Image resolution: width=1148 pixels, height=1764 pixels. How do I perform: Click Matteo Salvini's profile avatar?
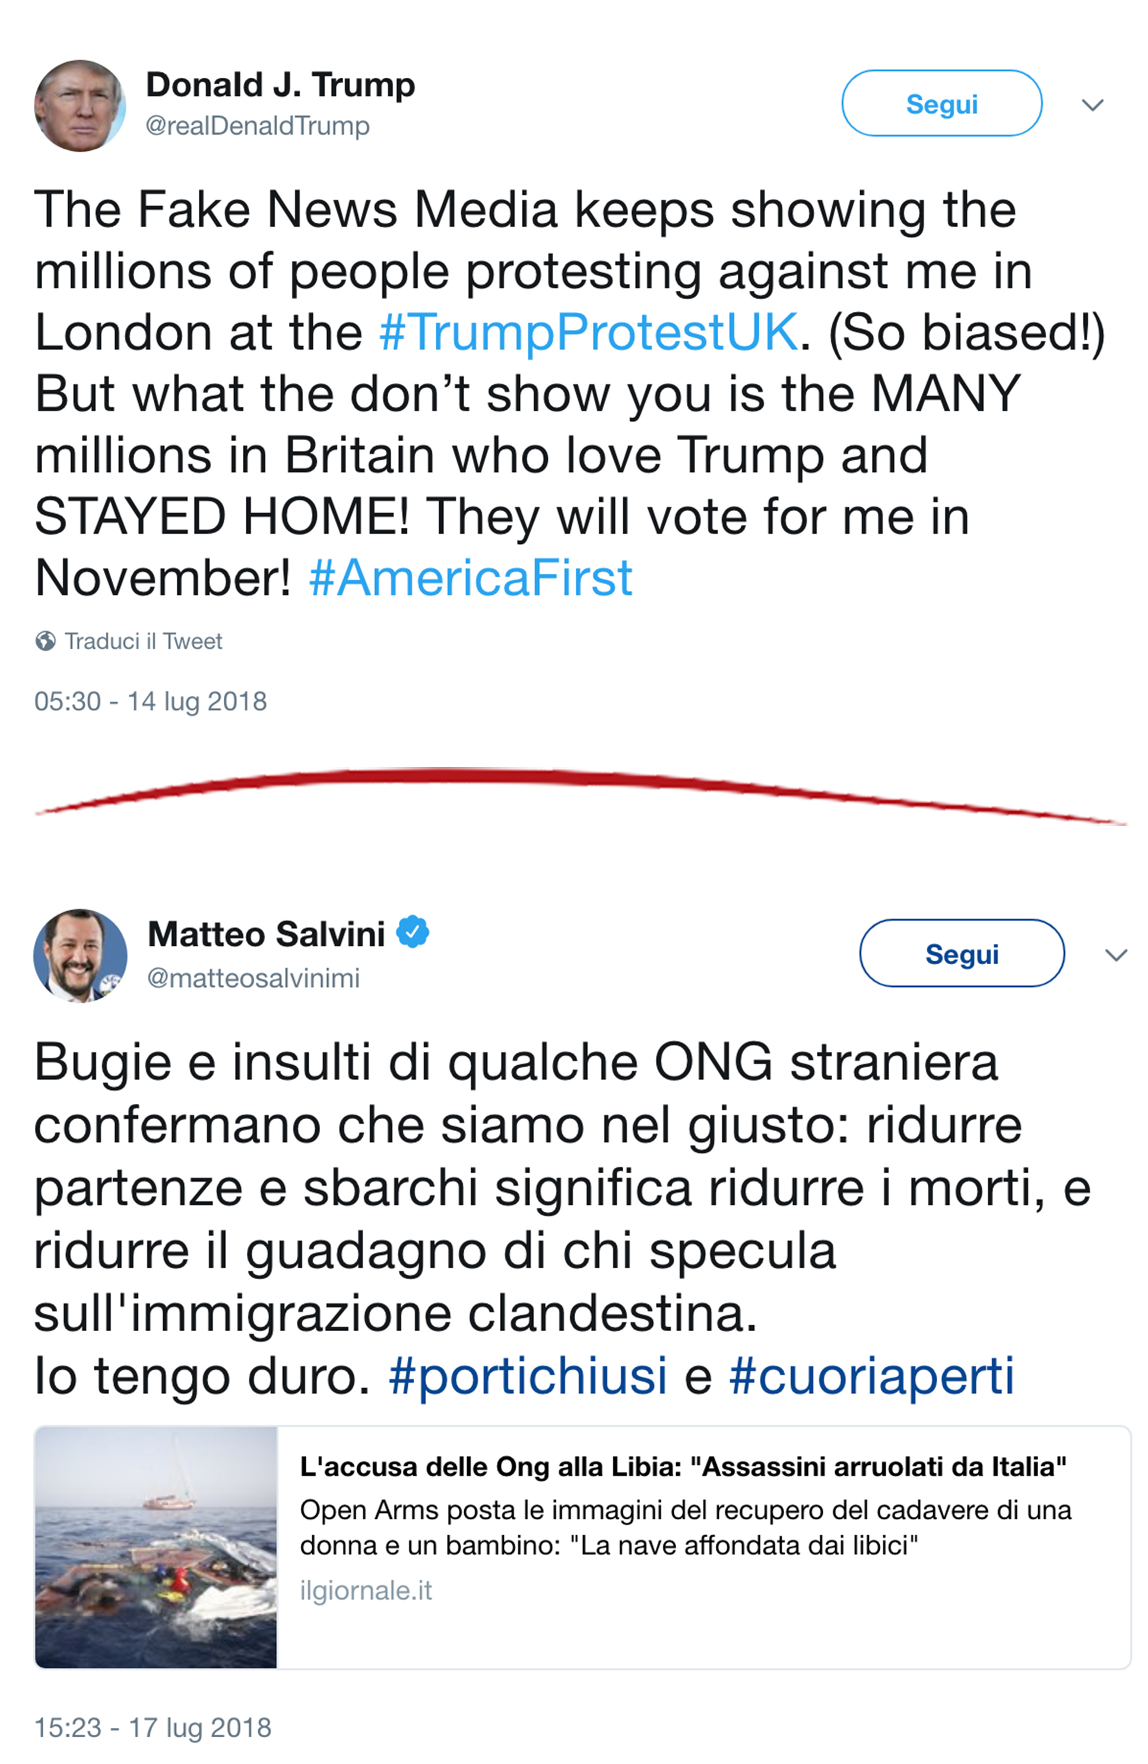click(80, 955)
